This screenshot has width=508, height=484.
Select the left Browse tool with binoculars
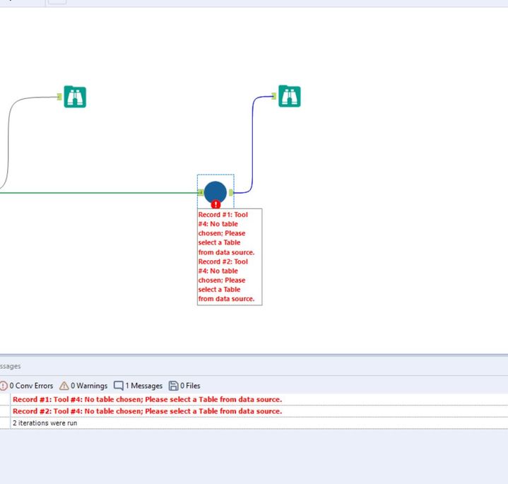[75, 97]
